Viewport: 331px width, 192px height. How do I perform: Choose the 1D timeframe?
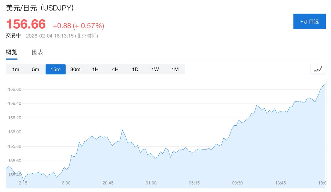135,69
